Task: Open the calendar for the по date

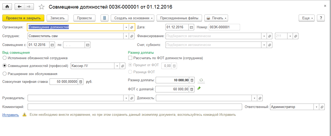Action: [x=88, y=45]
